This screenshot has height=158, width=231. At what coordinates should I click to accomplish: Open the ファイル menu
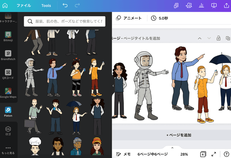24,5
